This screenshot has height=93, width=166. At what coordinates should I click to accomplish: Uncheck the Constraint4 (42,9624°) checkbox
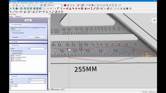[12, 61]
